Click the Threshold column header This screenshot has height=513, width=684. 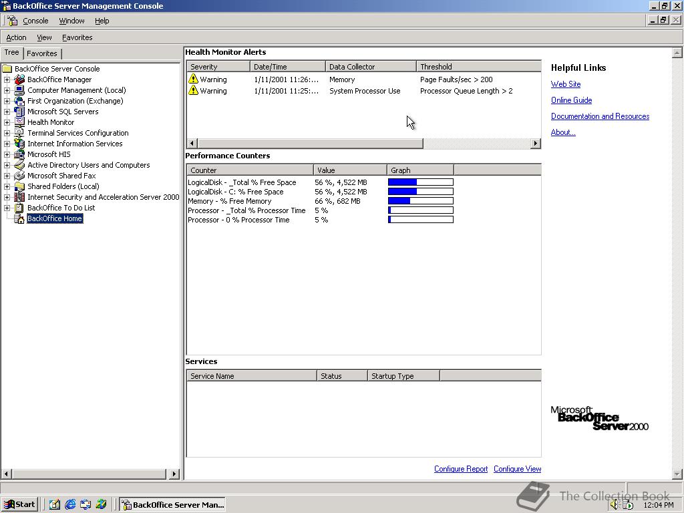point(478,67)
